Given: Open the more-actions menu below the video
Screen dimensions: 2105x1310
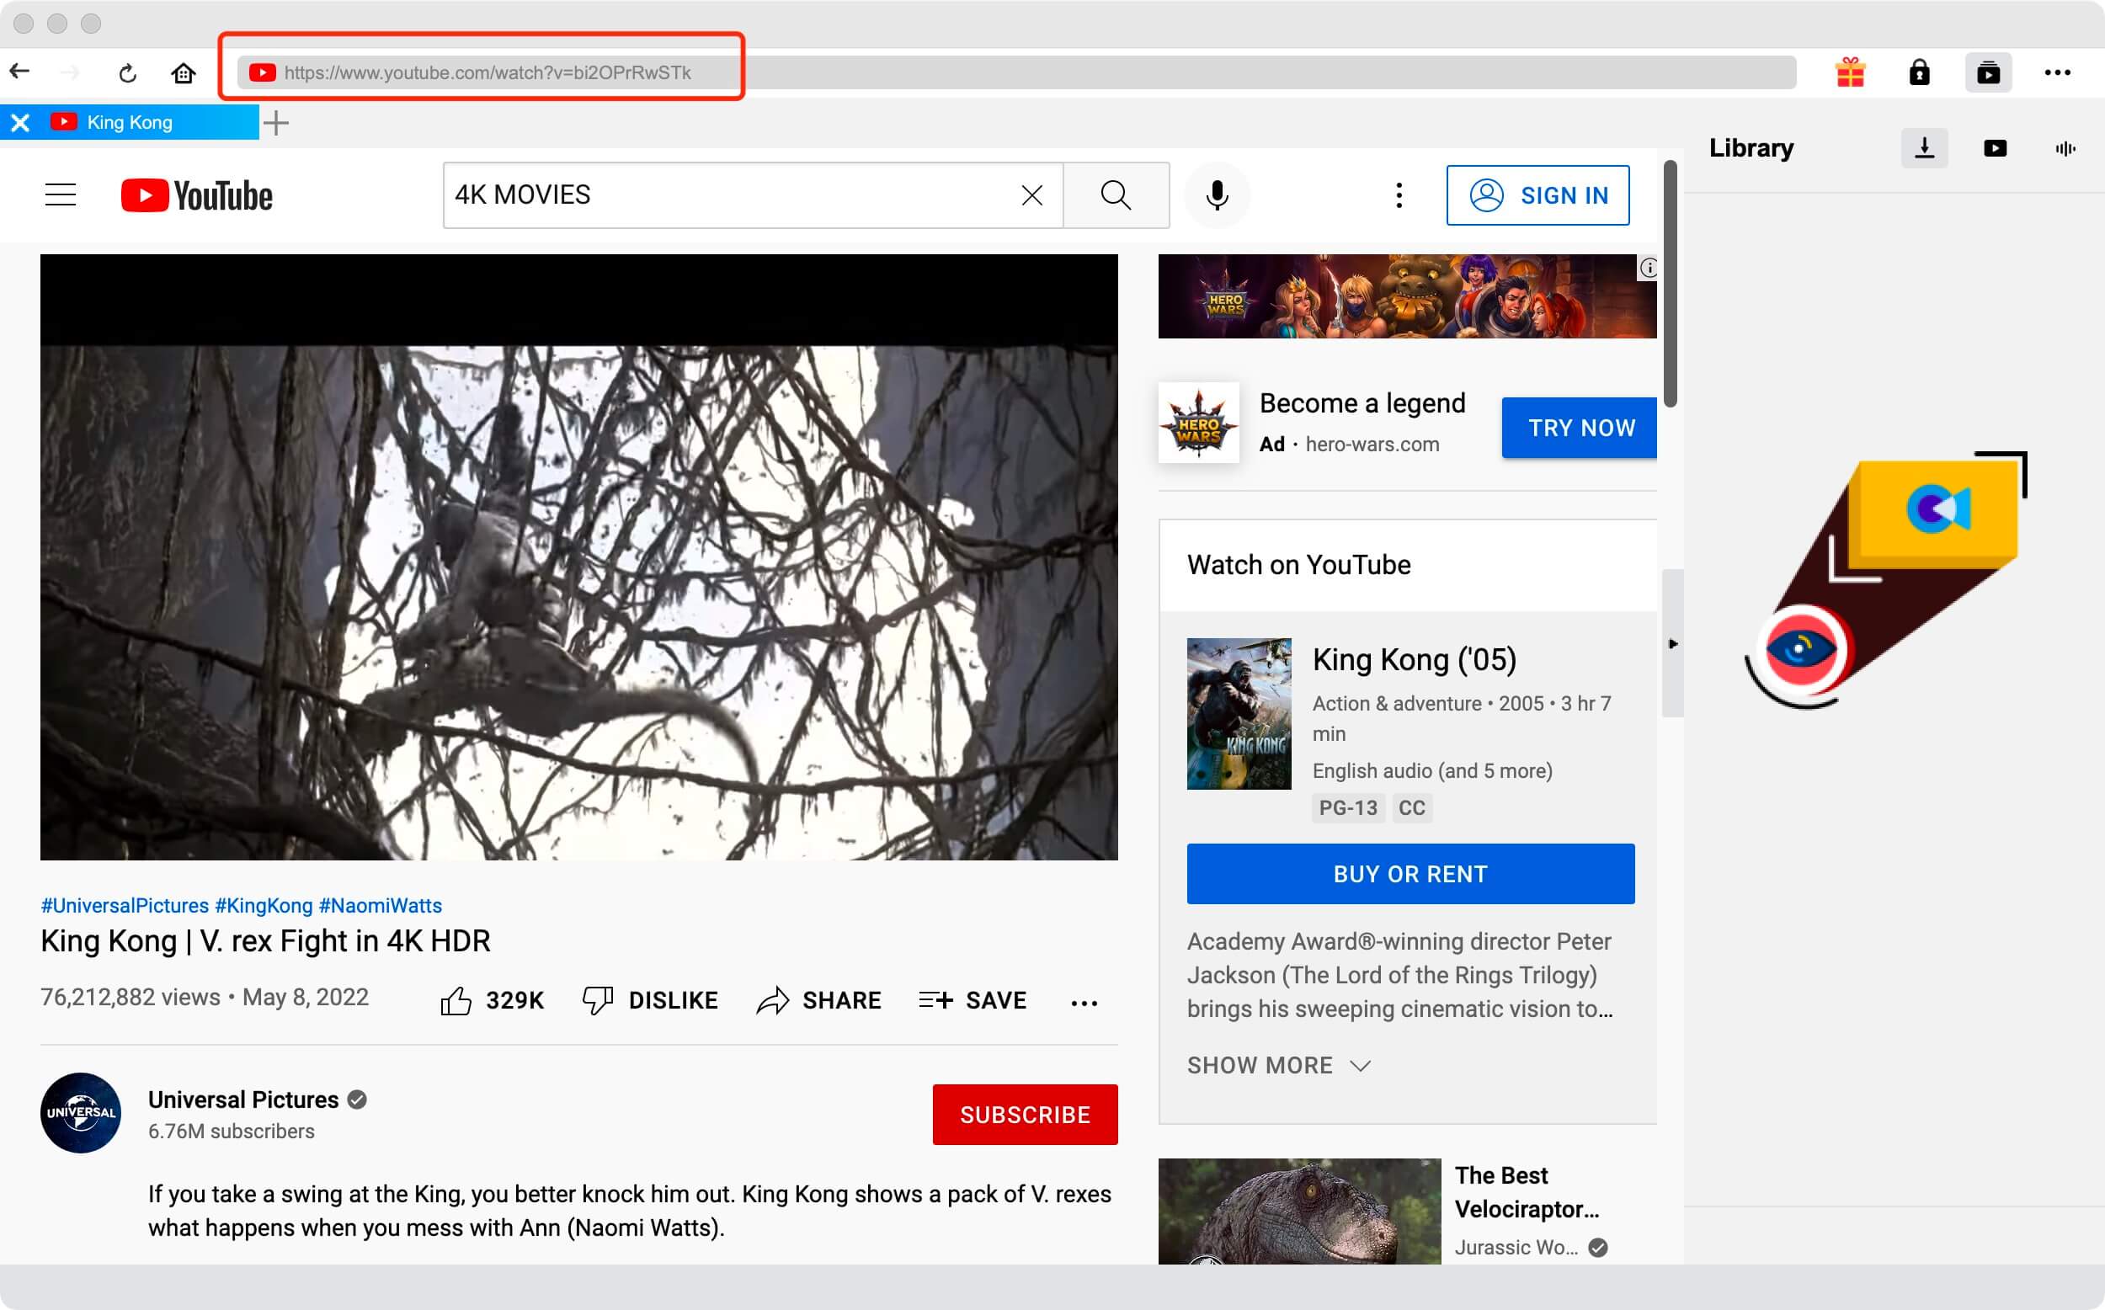Looking at the screenshot, I should 1083,1003.
